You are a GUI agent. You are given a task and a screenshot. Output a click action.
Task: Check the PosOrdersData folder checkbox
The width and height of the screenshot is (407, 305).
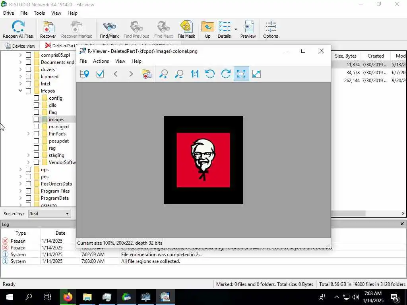tap(29, 183)
